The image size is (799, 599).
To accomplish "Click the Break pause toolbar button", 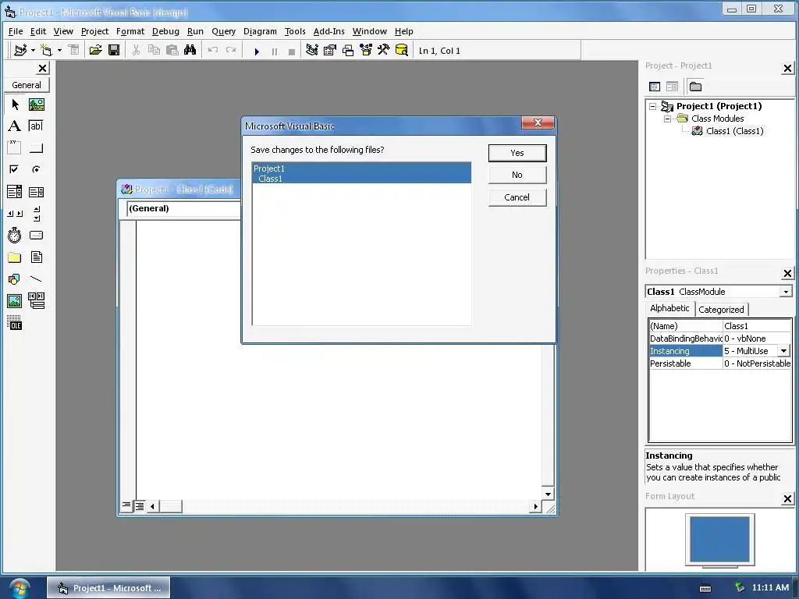I will coord(275,51).
